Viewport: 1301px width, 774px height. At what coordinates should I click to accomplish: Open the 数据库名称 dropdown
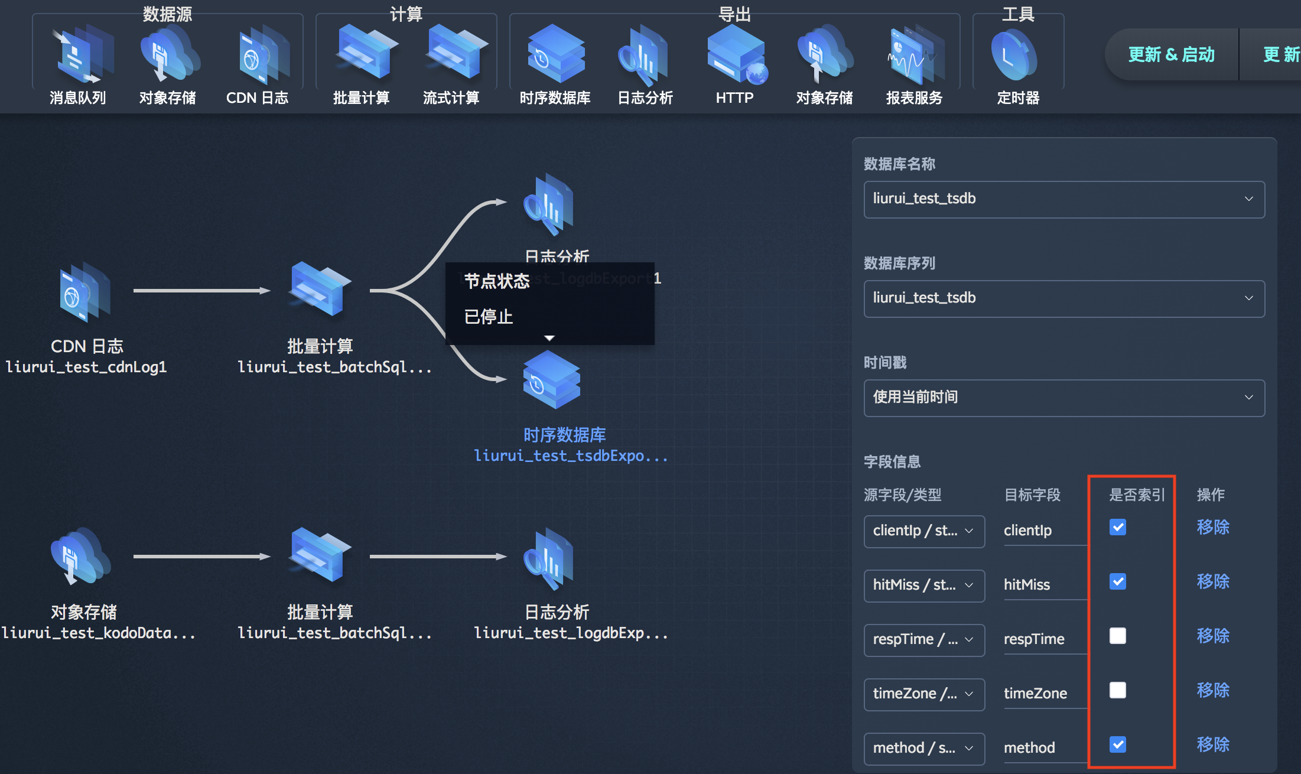pos(1064,199)
